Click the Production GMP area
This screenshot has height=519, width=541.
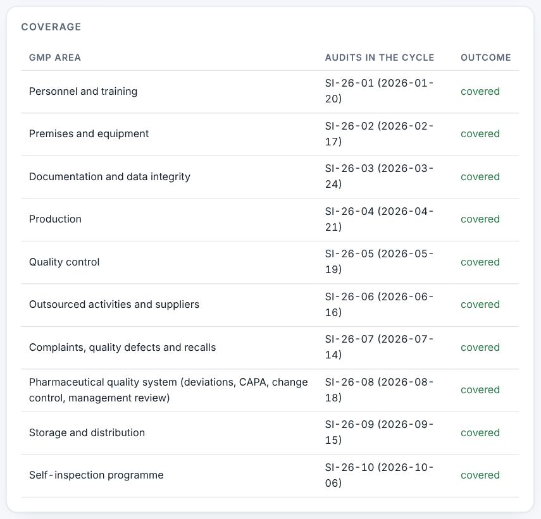point(55,219)
